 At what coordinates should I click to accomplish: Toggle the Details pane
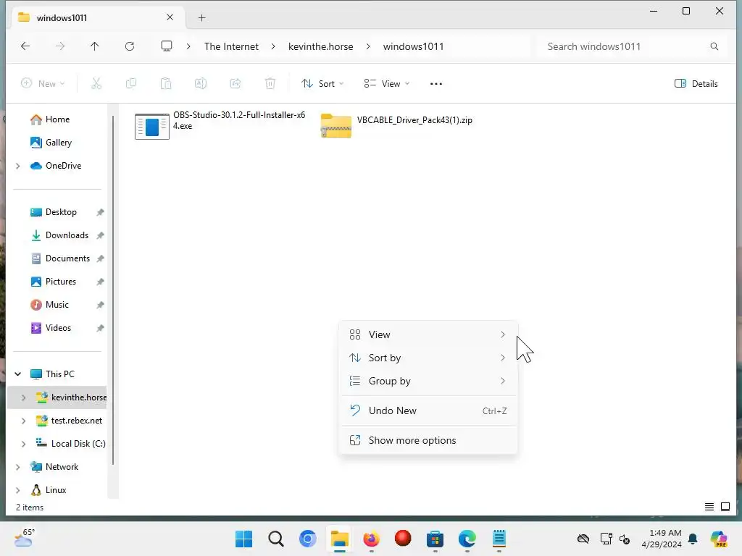click(x=696, y=84)
